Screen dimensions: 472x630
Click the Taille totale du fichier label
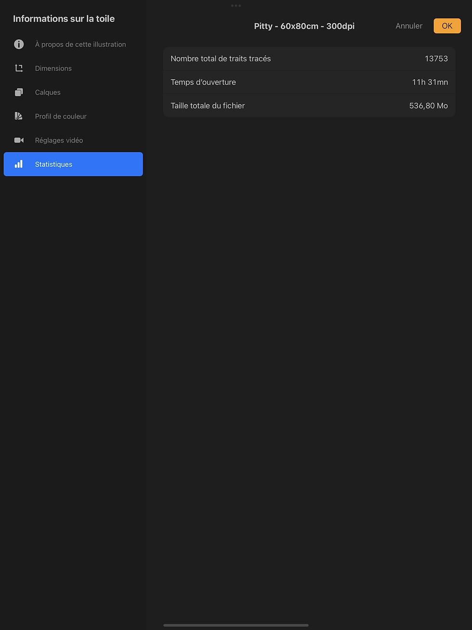click(208, 106)
